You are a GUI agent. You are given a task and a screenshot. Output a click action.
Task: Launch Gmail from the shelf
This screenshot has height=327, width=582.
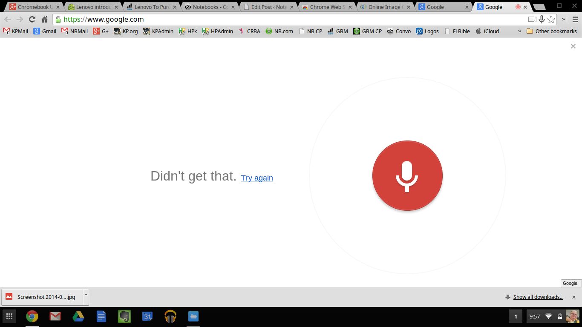[x=55, y=316]
